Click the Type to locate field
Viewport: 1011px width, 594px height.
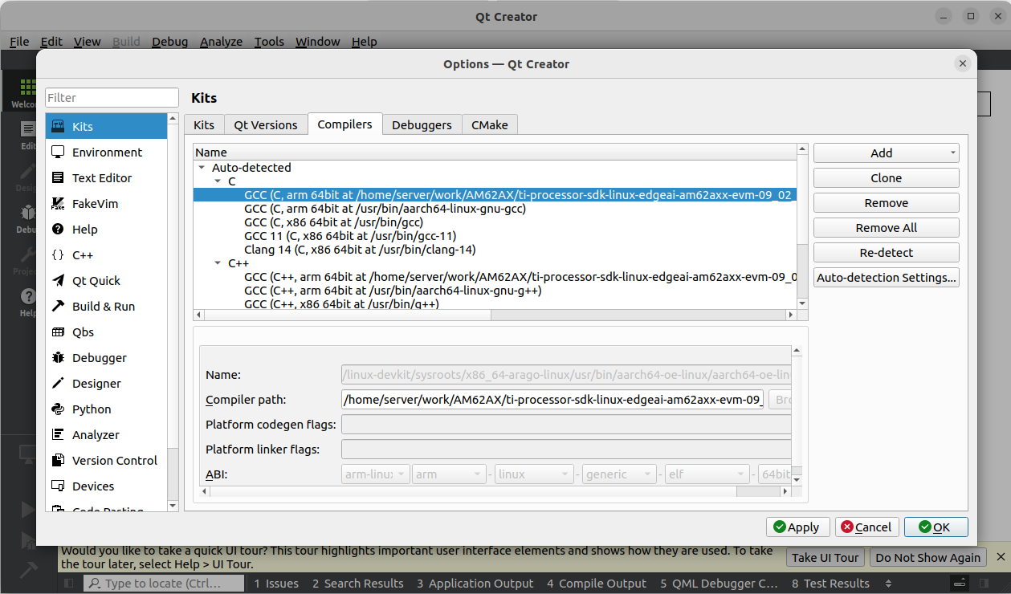pyautogui.click(x=165, y=584)
